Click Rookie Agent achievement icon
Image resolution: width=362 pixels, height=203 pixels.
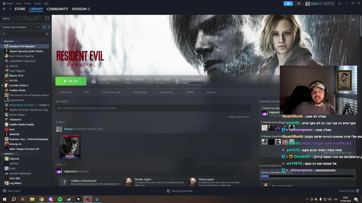click(x=129, y=182)
